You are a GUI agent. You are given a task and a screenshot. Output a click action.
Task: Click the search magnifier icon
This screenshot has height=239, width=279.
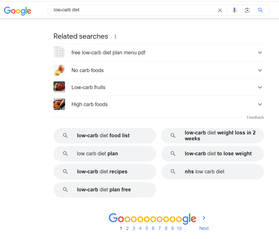(260, 10)
